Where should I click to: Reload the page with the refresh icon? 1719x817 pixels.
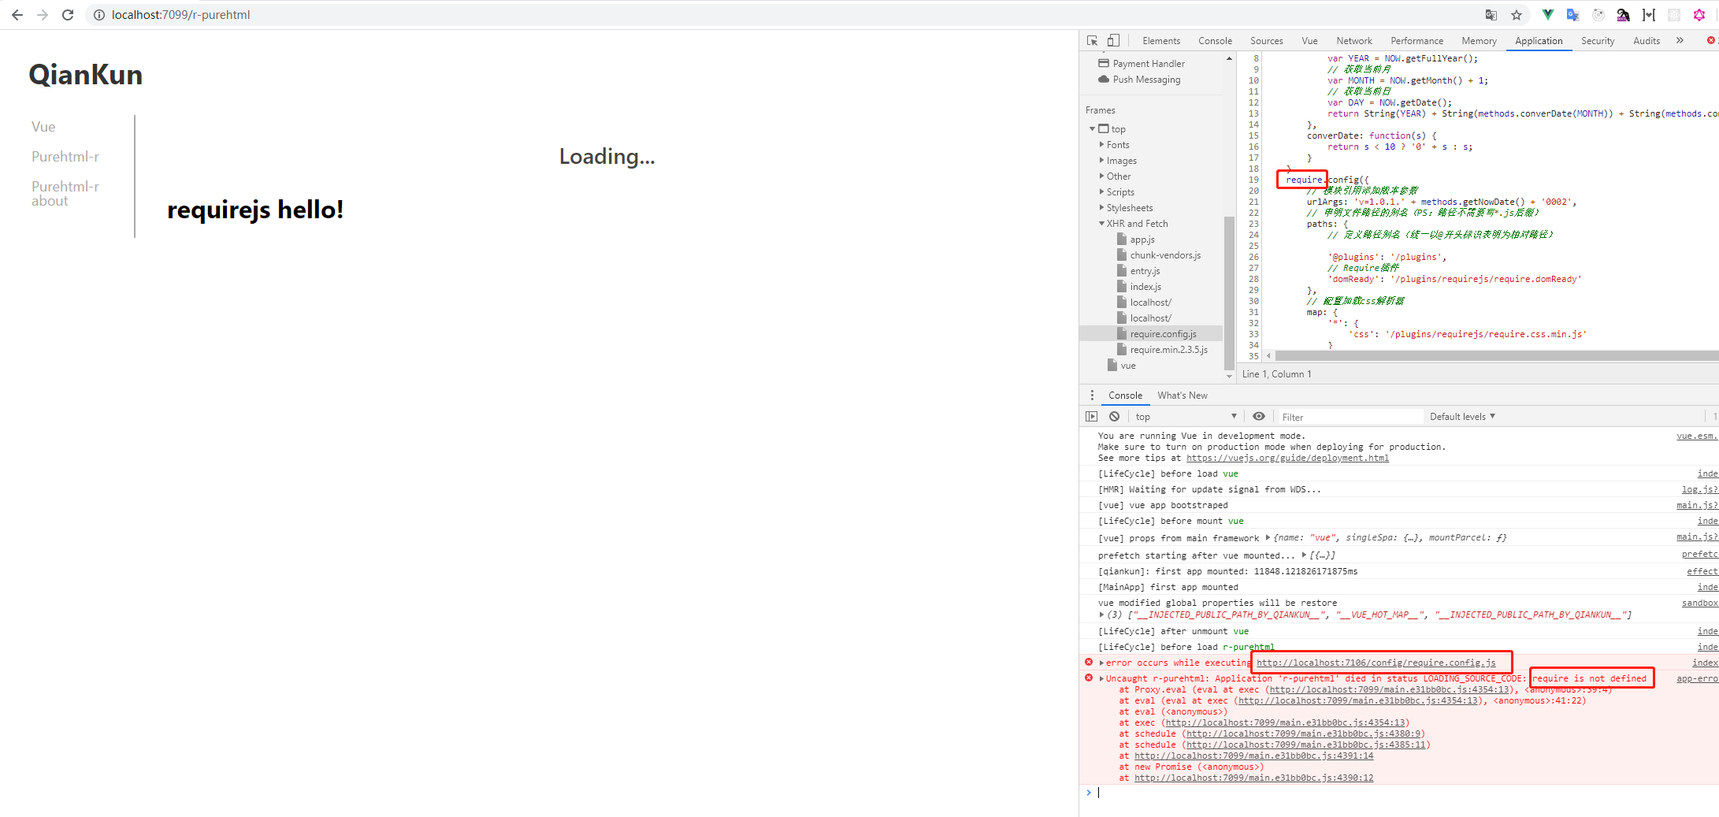coord(68,15)
